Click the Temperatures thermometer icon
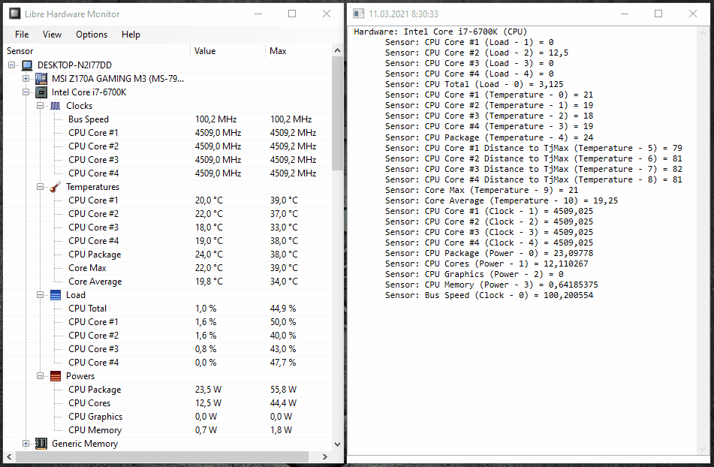The width and height of the screenshot is (714, 467). 55,186
